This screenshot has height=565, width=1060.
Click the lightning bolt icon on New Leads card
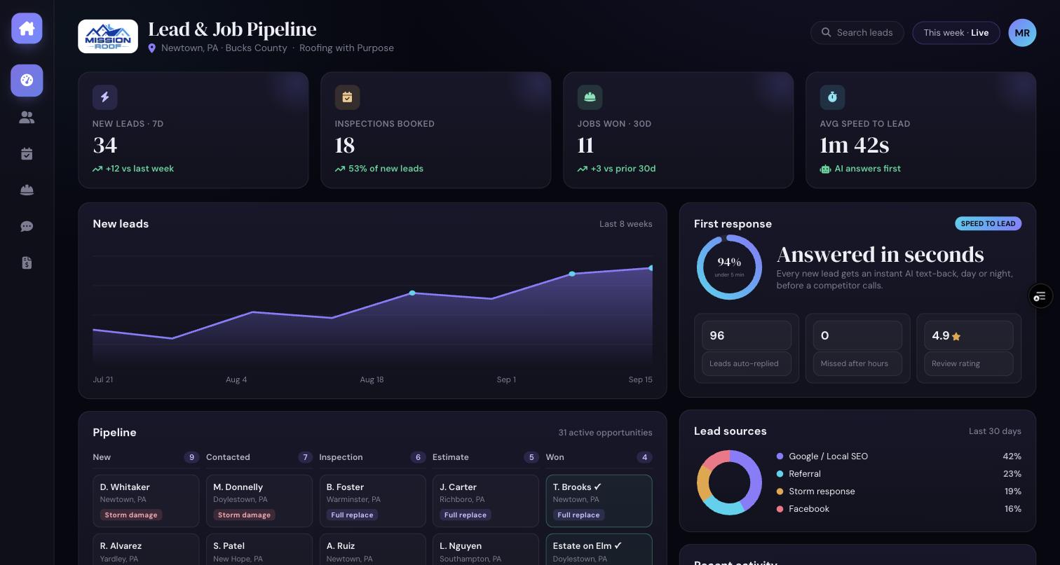coord(105,97)
